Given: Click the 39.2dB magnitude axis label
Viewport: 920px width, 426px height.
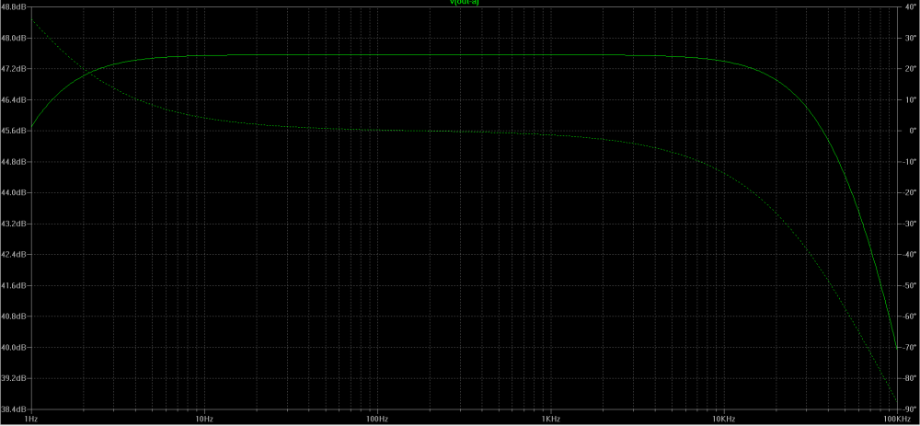Looking at the screenshot, I should (x=15, y=378).
